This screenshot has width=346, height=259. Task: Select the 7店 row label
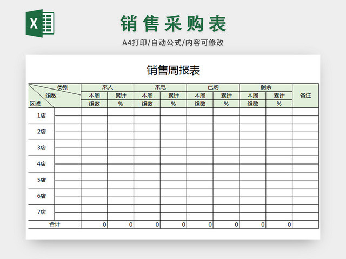point(42,212)
